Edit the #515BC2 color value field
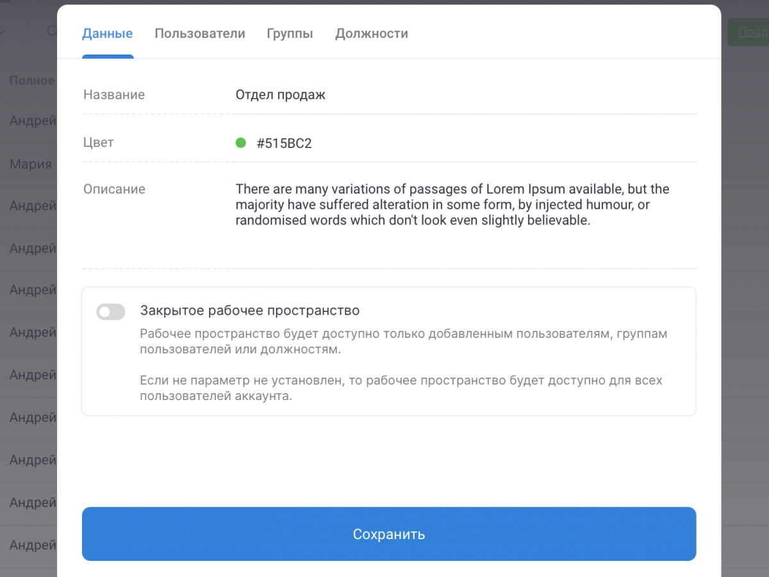Image resolution: width=769 pixels, height=577 pixels. tap(284, 143)
